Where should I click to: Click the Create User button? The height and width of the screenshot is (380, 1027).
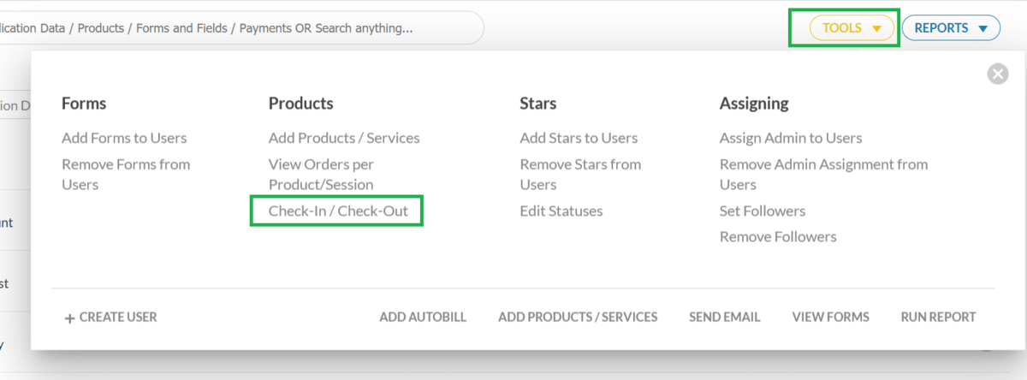[111, 317]
